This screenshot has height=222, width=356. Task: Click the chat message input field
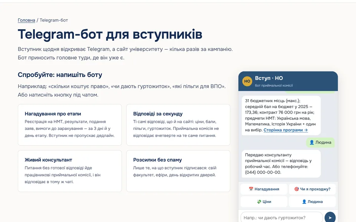point(281,218)
